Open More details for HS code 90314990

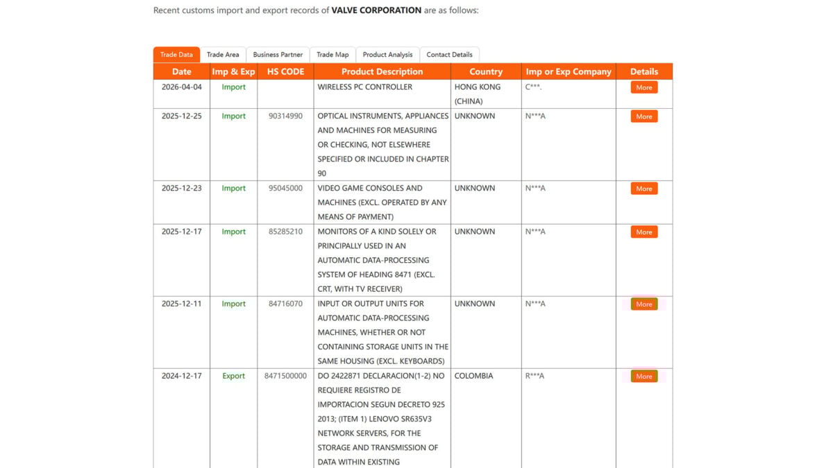click(x=643, y=116)
